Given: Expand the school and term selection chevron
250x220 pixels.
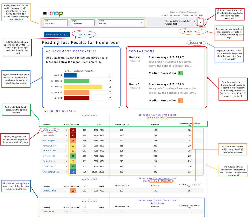Looking at the screenshot, I should click(200, 22).
